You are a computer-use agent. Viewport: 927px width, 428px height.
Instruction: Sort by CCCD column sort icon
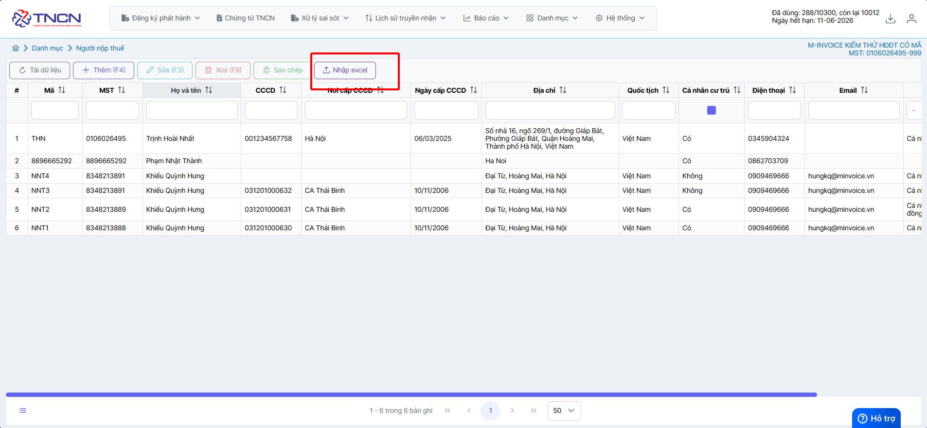pyautogui.click(x=283, y=90)
